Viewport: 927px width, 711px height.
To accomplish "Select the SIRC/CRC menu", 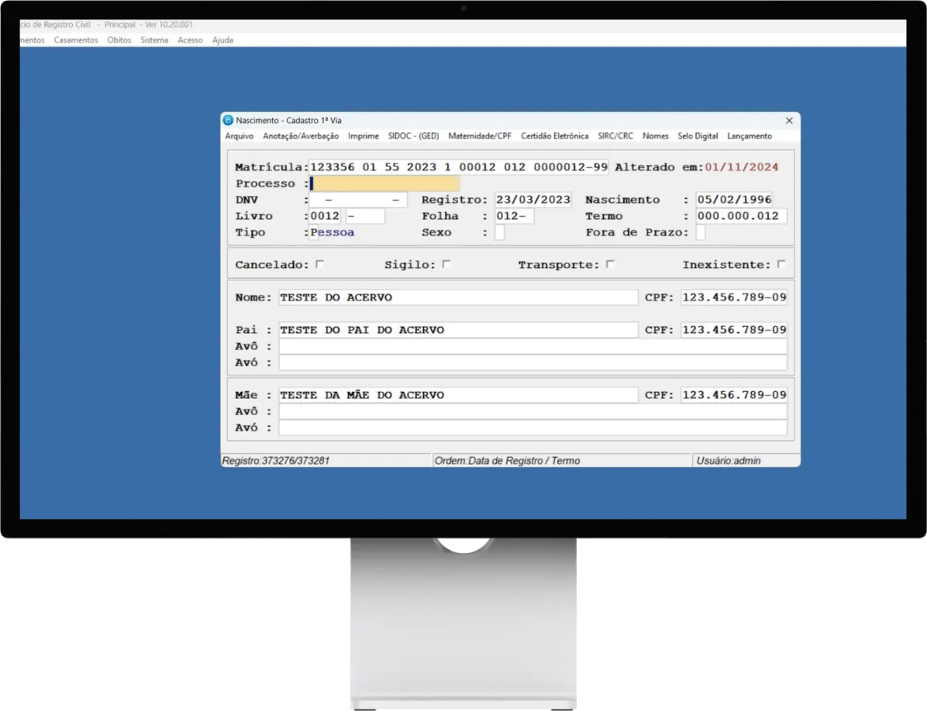I will 615,136.
